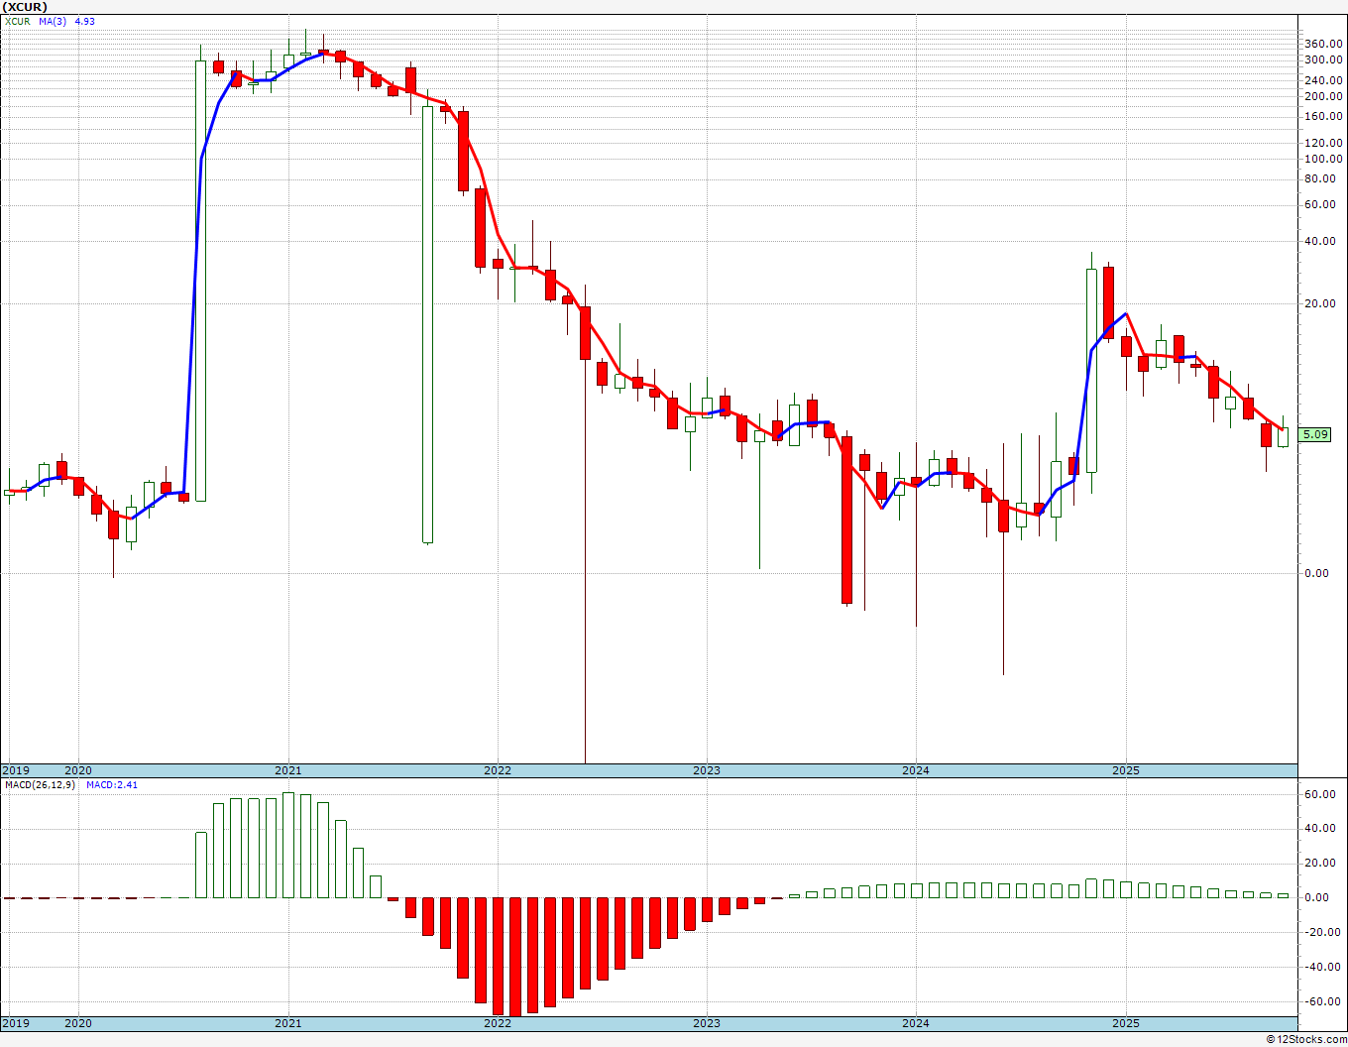Select 2024 on the MACD time axis
Screen dimensions: 1348x1047
tap(916, 1023)
